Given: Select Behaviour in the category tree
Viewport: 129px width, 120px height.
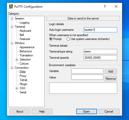Looking at the screenshot, I should (26, 51).
